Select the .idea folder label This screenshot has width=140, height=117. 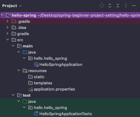pyautogui.click(x=22, y=27)
